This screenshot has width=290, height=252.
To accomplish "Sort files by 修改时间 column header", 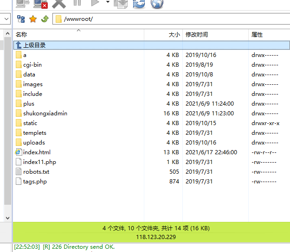I will click(x=197, y=35).
